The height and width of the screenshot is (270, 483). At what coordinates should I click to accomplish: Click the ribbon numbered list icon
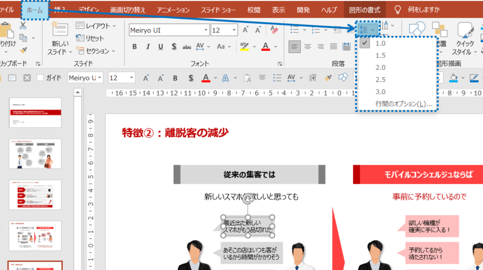pos(316,30)
